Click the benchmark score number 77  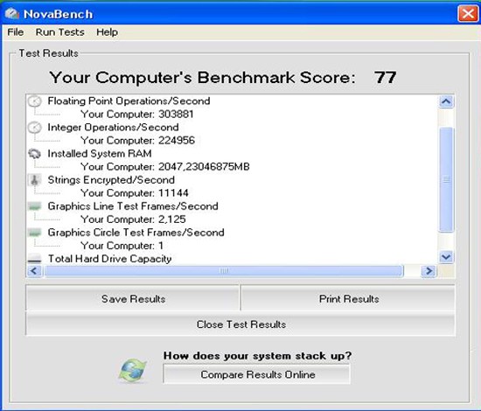click(385, 77)
